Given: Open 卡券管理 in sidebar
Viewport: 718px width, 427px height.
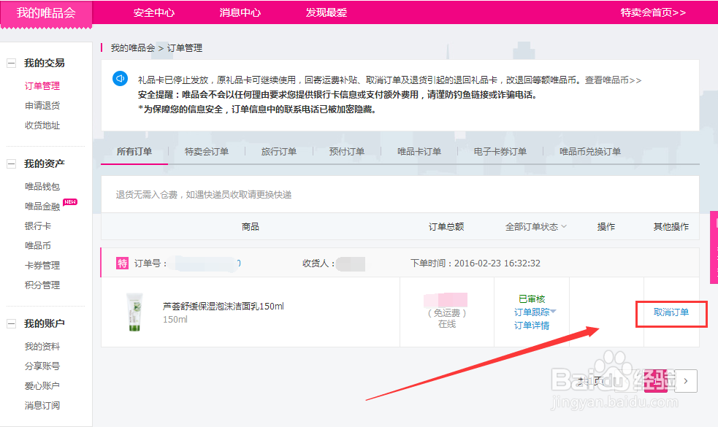Looking at the screenshot, I should coord(42,266).
